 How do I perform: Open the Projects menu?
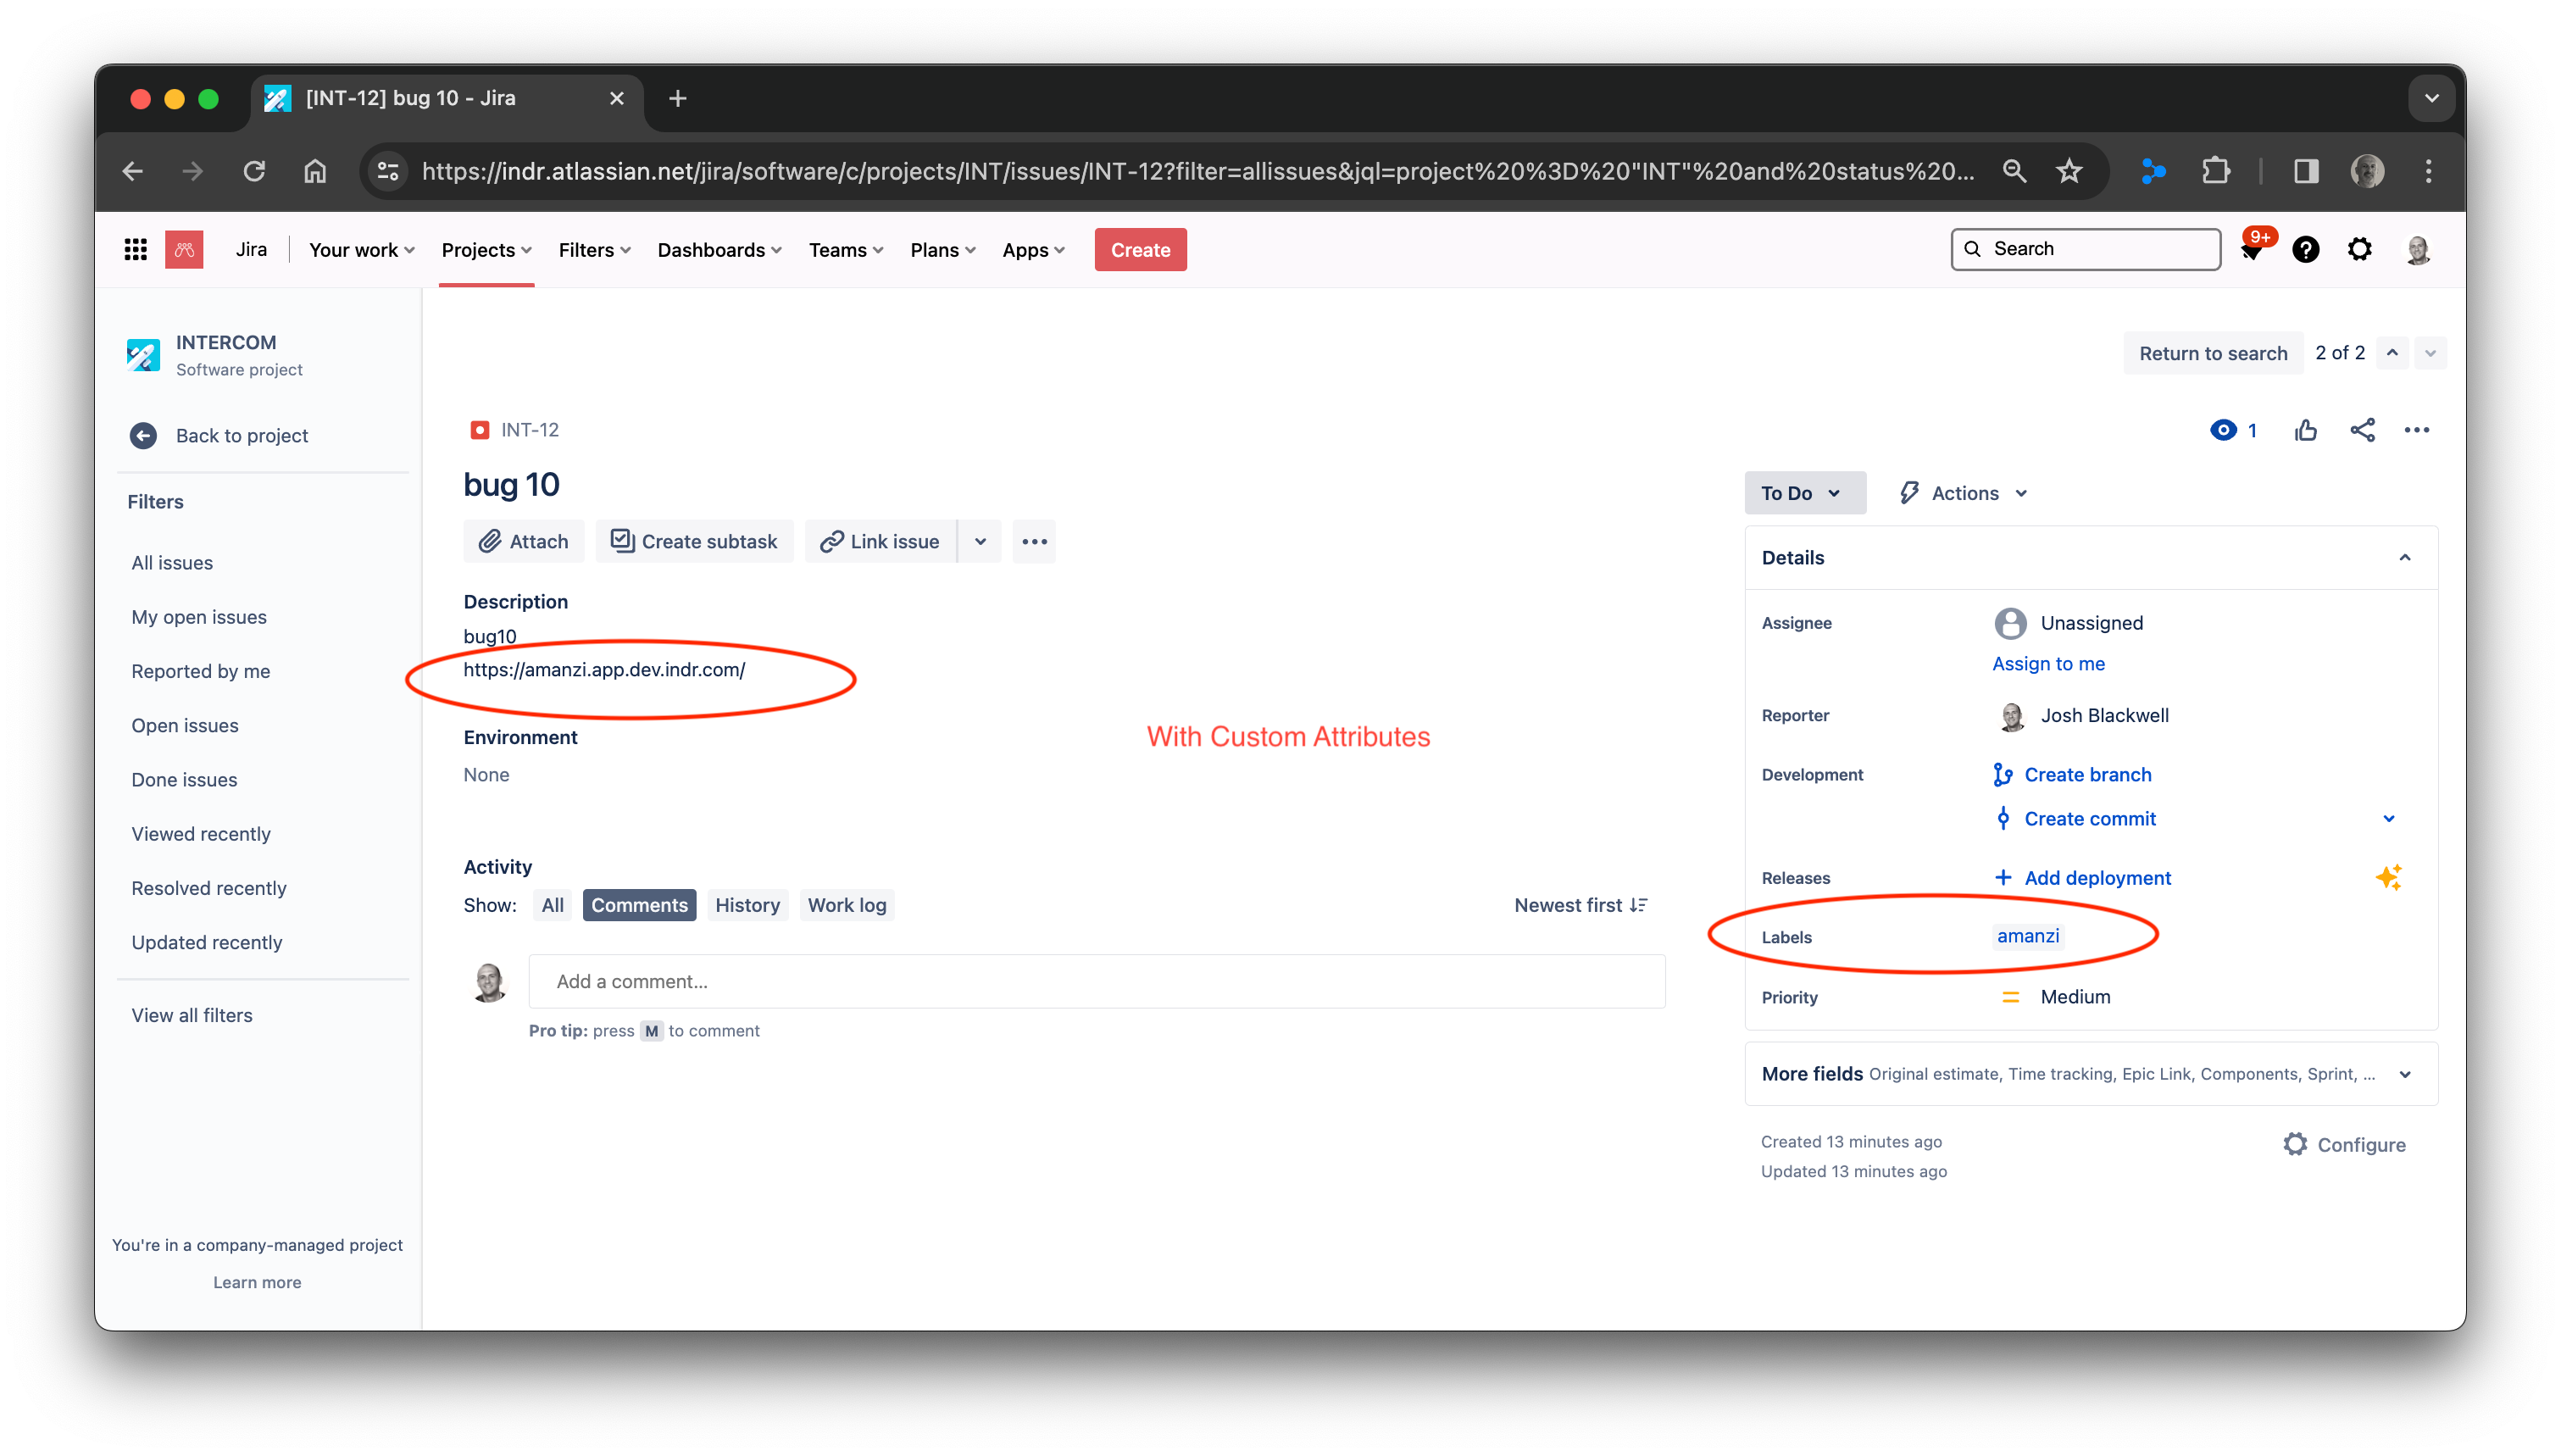point(486,250)
